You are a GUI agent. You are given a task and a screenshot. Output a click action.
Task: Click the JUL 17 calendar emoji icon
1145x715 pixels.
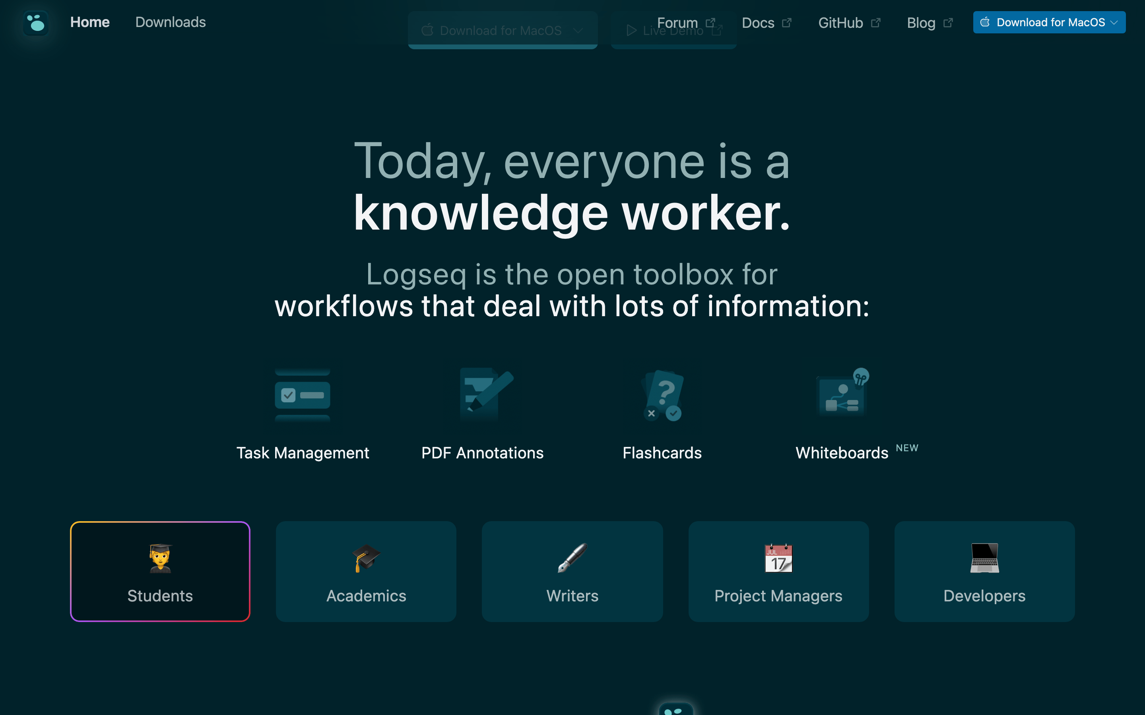tap(778, 558)
